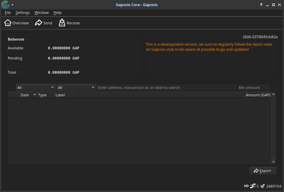Click the Export button
The width and height of the screenshot is (284, 192).
click(262, 171)
